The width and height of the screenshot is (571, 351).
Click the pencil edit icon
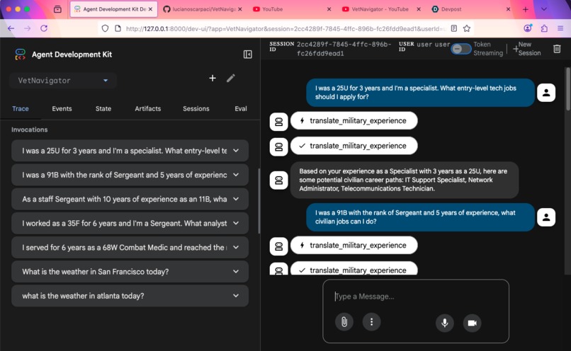tap(231, 79)
